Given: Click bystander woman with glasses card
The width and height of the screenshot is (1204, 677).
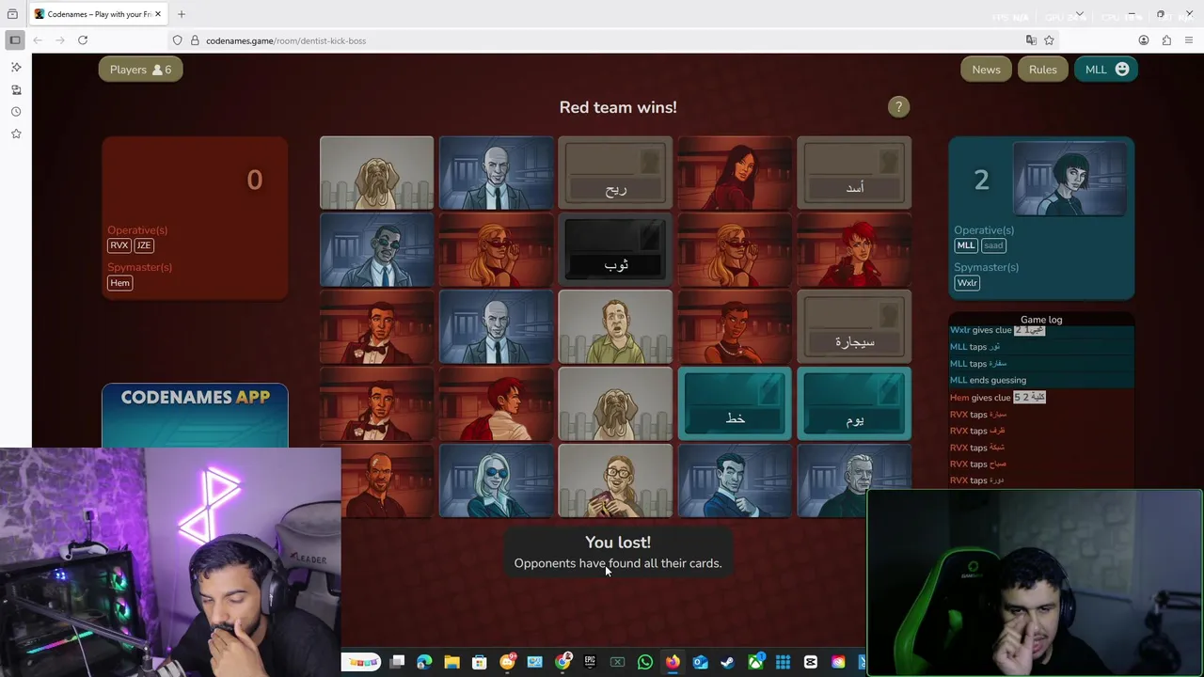Looking at the screenshot, I should (x=615, y=481).
